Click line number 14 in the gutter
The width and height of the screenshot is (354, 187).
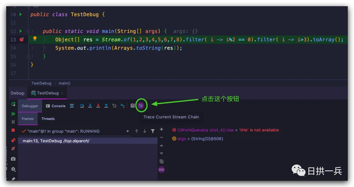(x=13, y=48)
